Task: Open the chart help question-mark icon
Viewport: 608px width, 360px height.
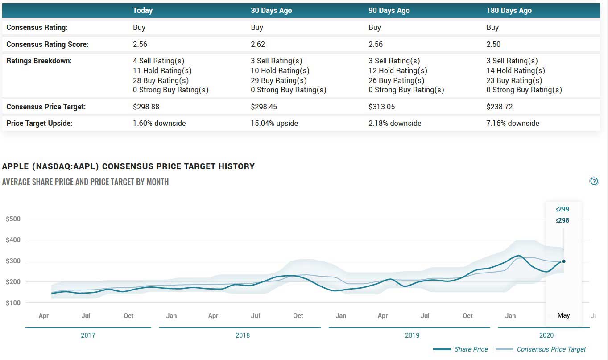Action: pos(594,181)
